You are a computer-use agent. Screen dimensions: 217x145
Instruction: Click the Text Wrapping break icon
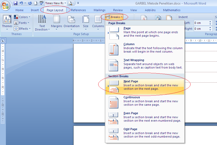(113, 65)
